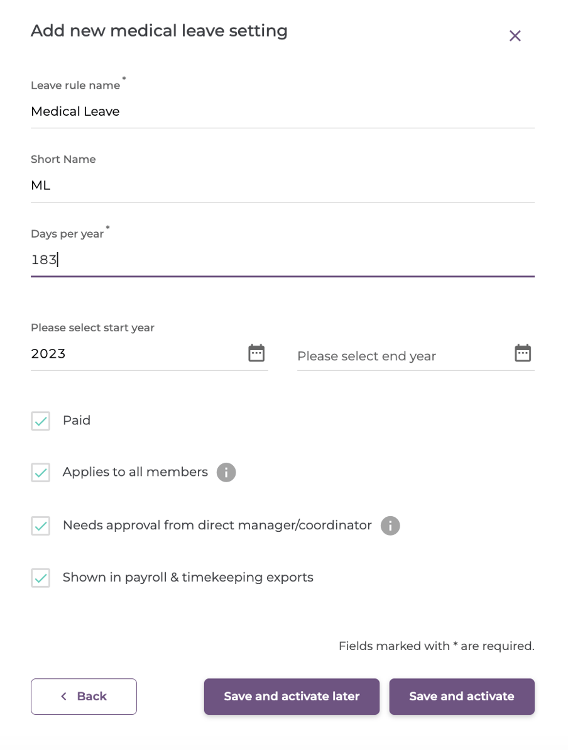The width and height of the screenshot is (568, 750).
Task: Choose Save and activate later
Action: click(x=291, y=696)
